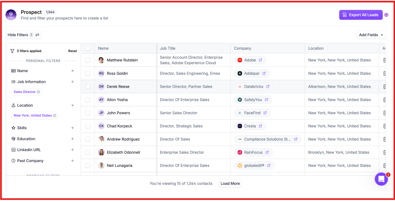Open Compliance Solutions external link icon
395x202 pixels.
(296, 139)
